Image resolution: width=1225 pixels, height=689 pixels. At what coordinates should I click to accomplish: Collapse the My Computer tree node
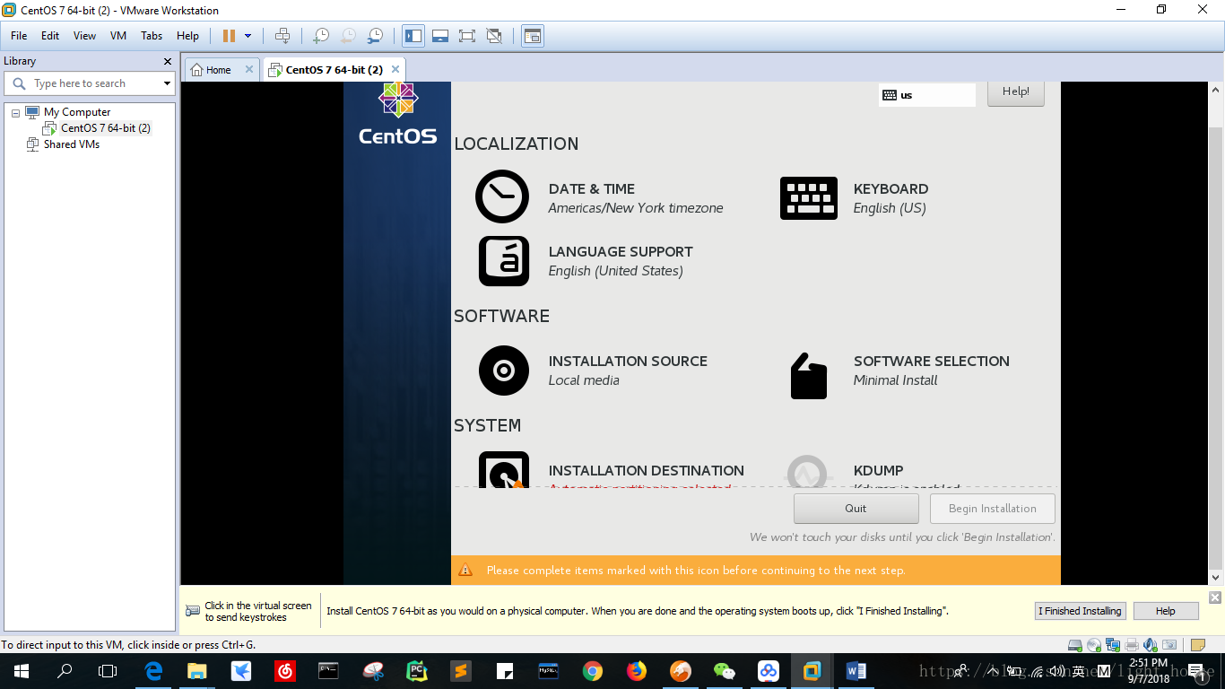(x=15, y=113)
